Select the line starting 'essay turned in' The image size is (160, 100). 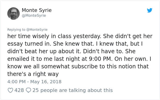[75, 44]
